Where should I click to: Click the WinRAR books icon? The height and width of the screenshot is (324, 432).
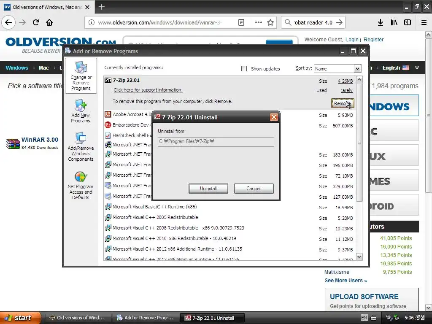point(13,143)
